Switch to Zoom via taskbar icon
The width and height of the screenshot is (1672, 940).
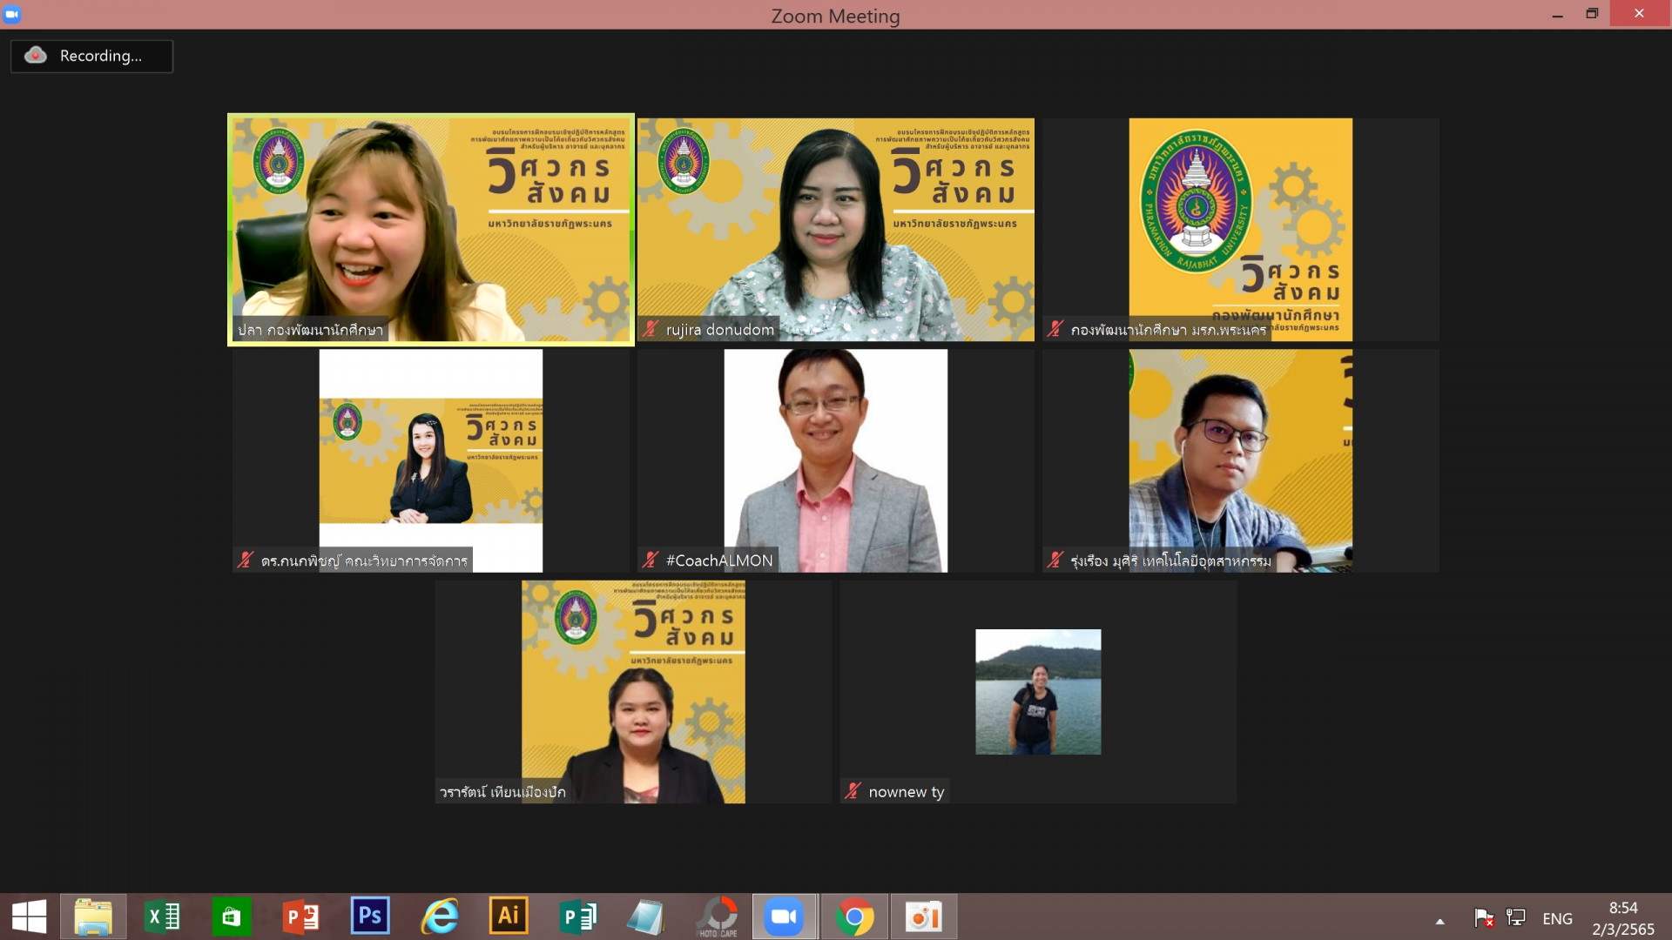[x=785, y=916]
